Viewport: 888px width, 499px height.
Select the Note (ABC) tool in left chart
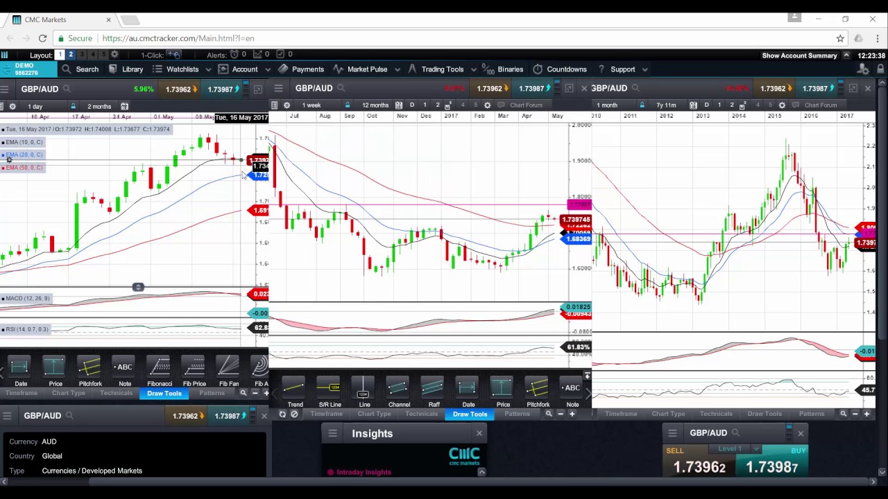click(124, 371)
